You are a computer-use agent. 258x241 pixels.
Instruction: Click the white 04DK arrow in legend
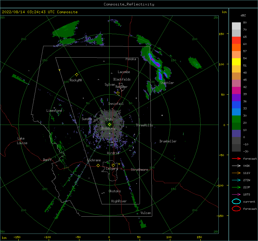tap(236, 166)
